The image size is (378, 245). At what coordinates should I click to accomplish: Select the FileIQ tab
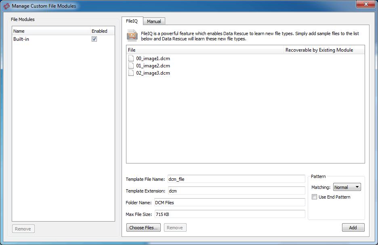click(x=132, y=21)
